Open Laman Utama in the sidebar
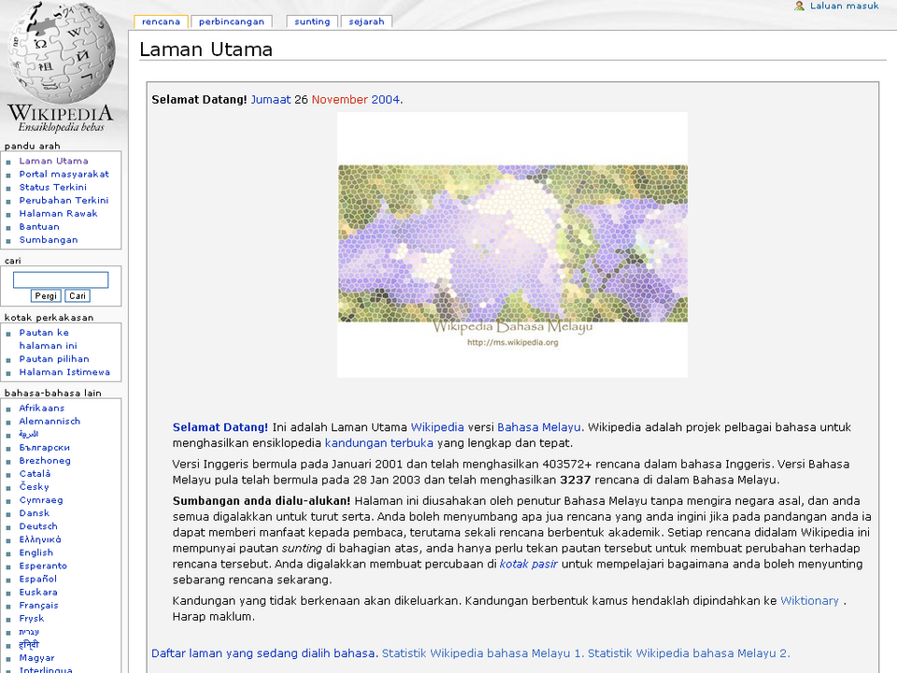 coord(54,161)
